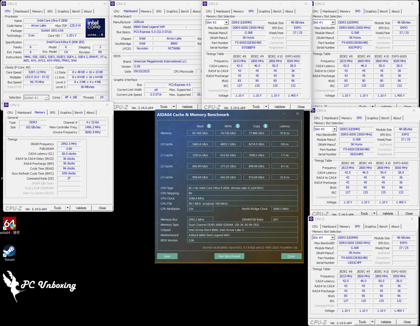420x326 pixels.
Task: Expand Tools arrow in Memory window
Action: pyautogui.click(x=68, y=208)
